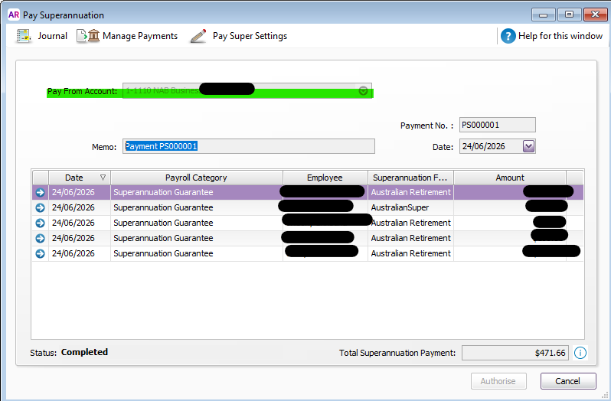Click the Manage Payments bank icon
The image size is (611, 401).
point(93,36)
